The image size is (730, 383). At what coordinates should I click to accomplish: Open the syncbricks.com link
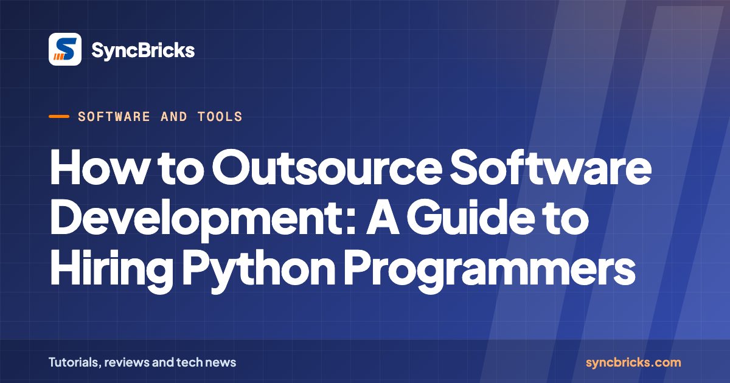(x=633, y=362)
